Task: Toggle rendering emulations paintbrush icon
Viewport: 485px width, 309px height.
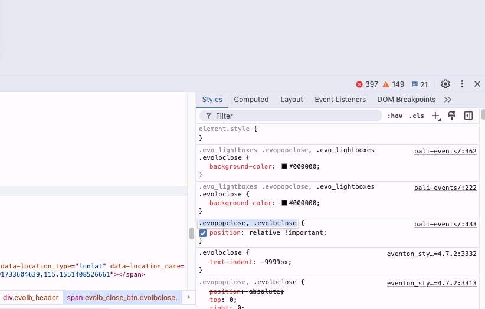Action: [452, 116]
